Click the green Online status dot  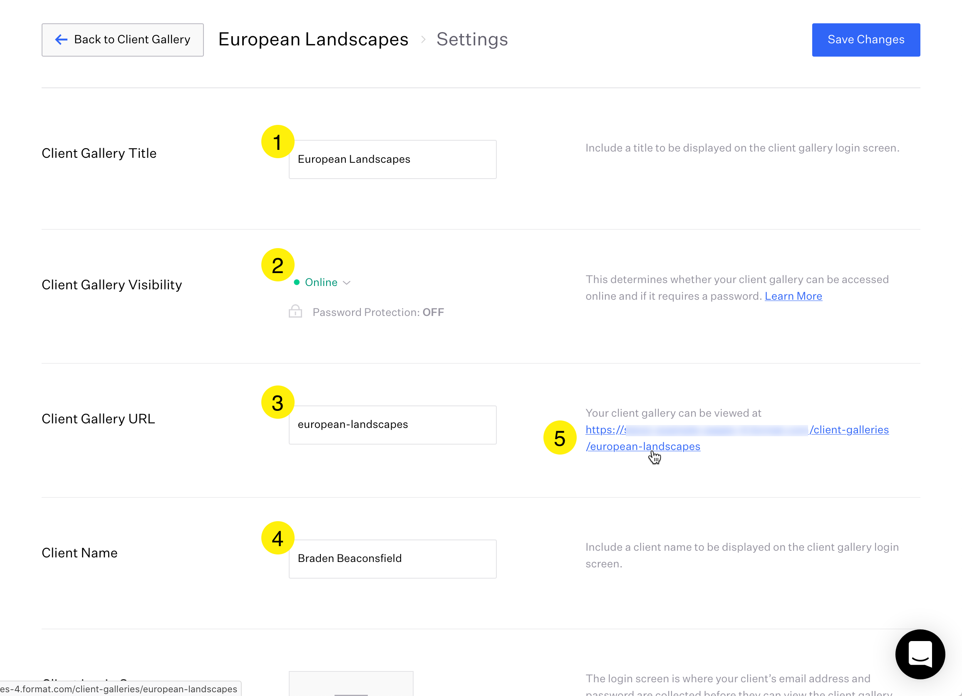[x=297, y=282]
